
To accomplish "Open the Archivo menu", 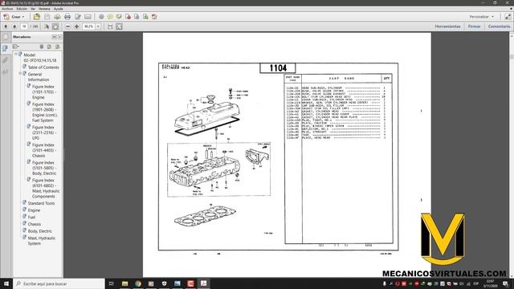I will coord(7,9).
